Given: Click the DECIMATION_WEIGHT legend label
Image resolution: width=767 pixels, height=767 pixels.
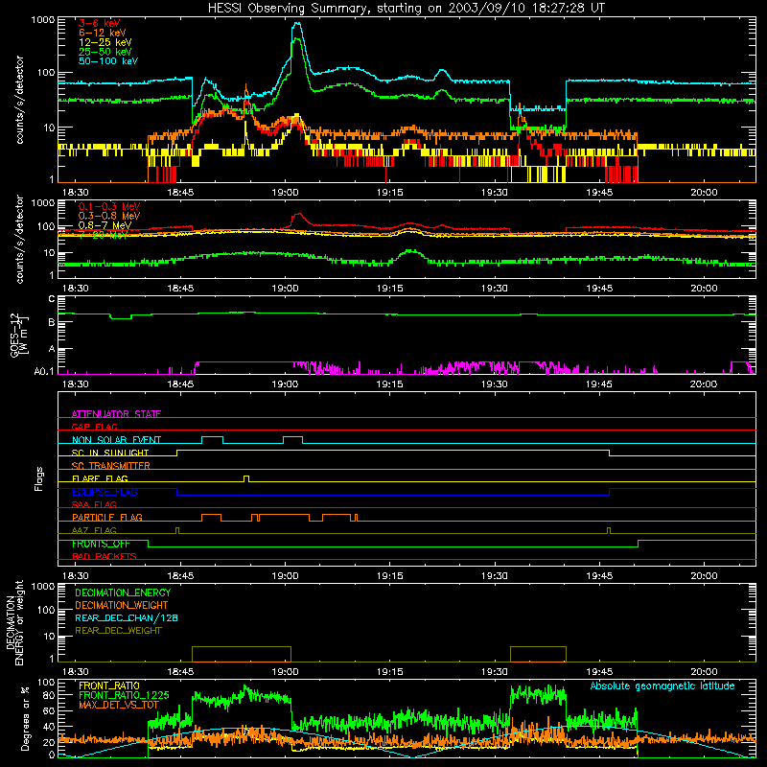Looking at the screenshot, I should click(x=122, y=605).
